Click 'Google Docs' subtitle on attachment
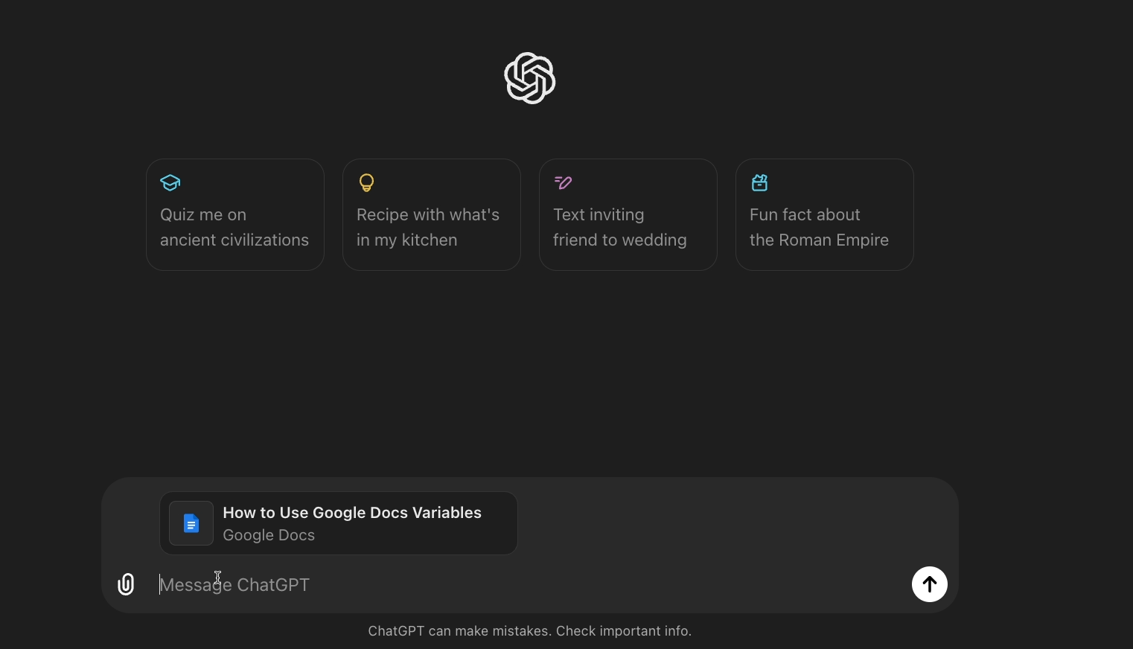This screenshot has height=649, width=1133. [269, 535]
